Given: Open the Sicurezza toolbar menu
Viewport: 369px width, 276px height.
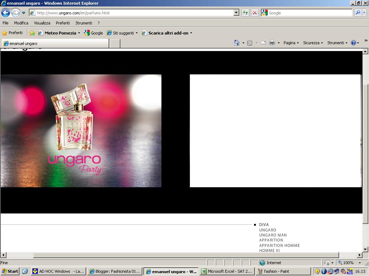Looking at the screenshot, I should (313, 43).
